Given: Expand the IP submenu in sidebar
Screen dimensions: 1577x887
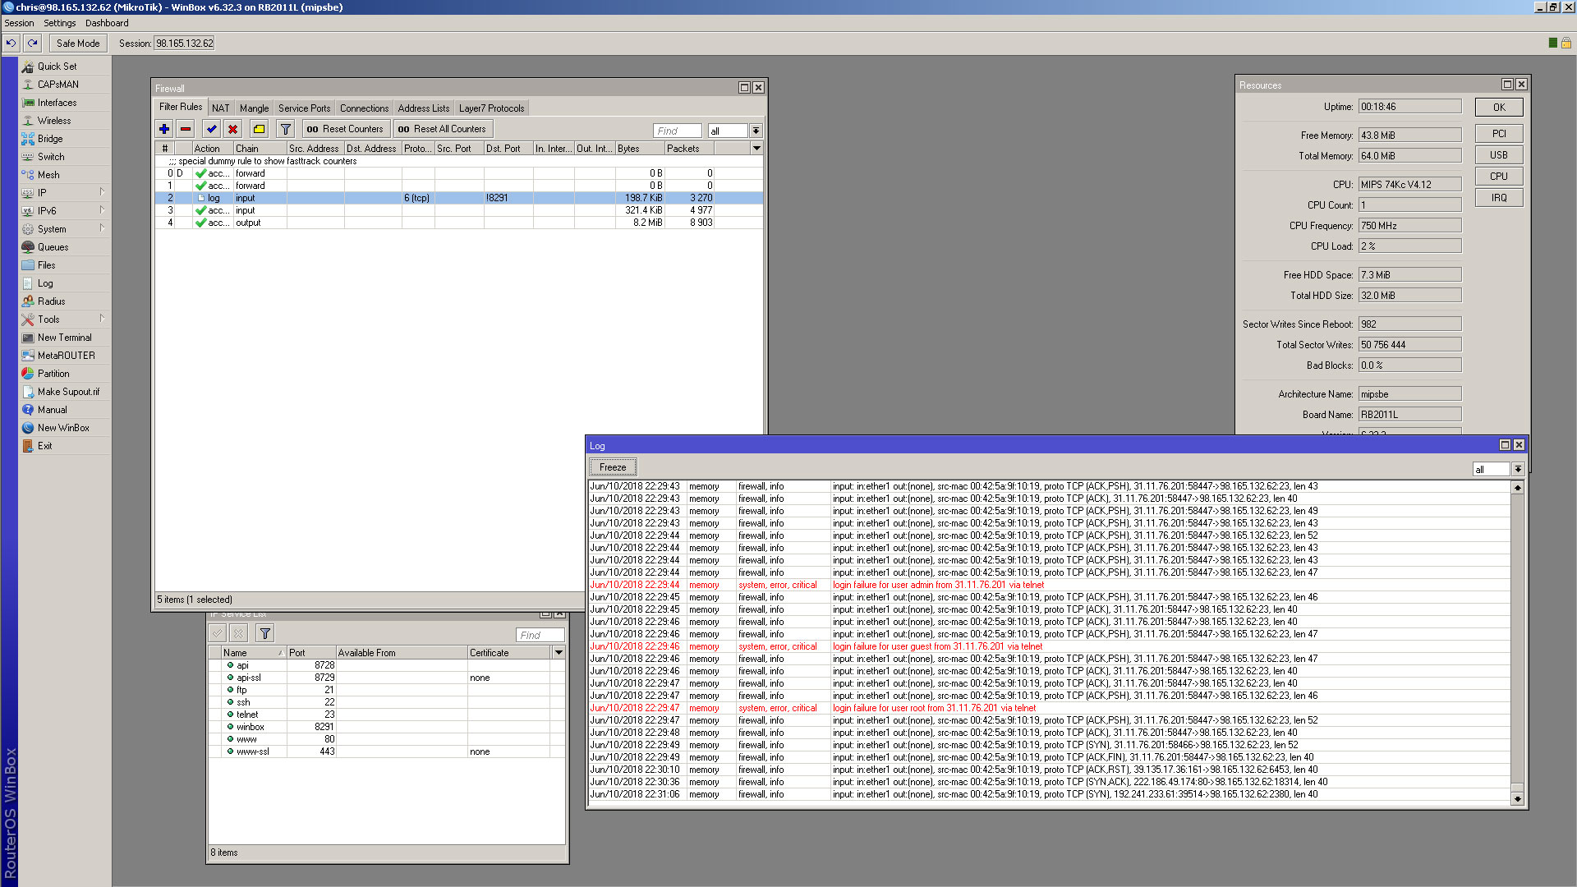Looking at the screenshot, I should pos(64,193).
